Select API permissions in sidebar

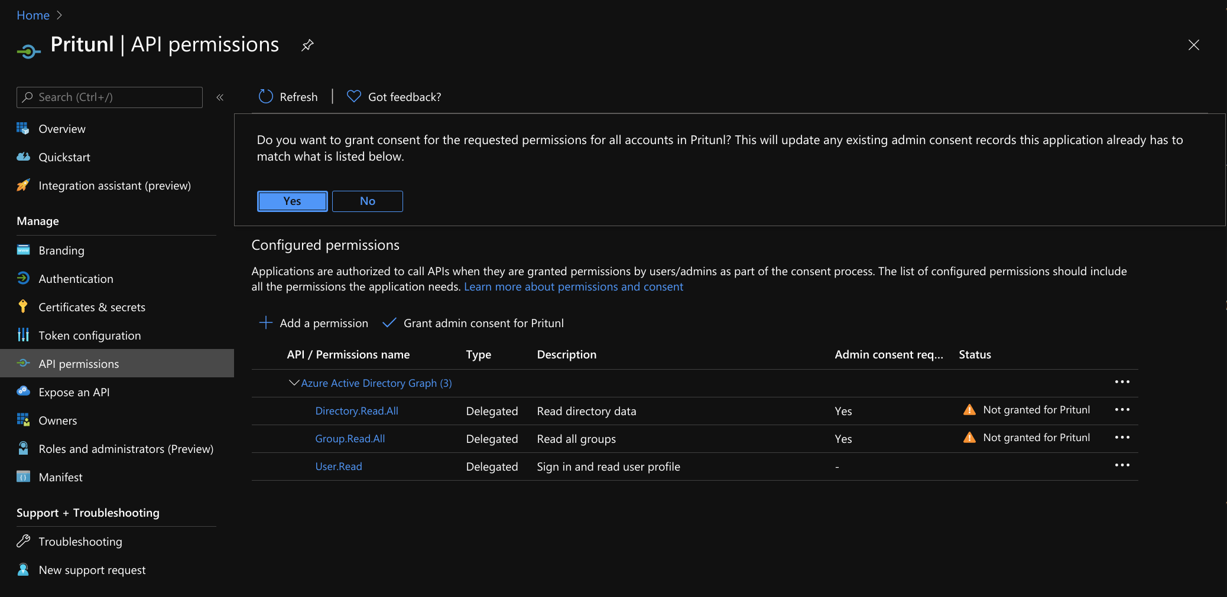[x=117, y=363]
